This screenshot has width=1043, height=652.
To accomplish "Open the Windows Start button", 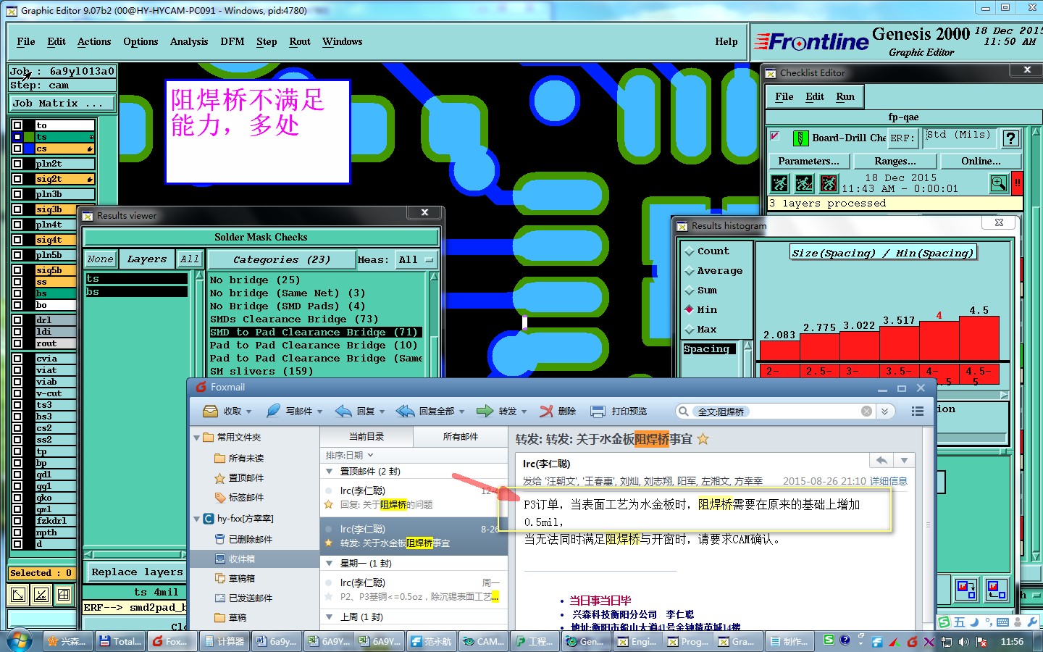I will 20,640.
